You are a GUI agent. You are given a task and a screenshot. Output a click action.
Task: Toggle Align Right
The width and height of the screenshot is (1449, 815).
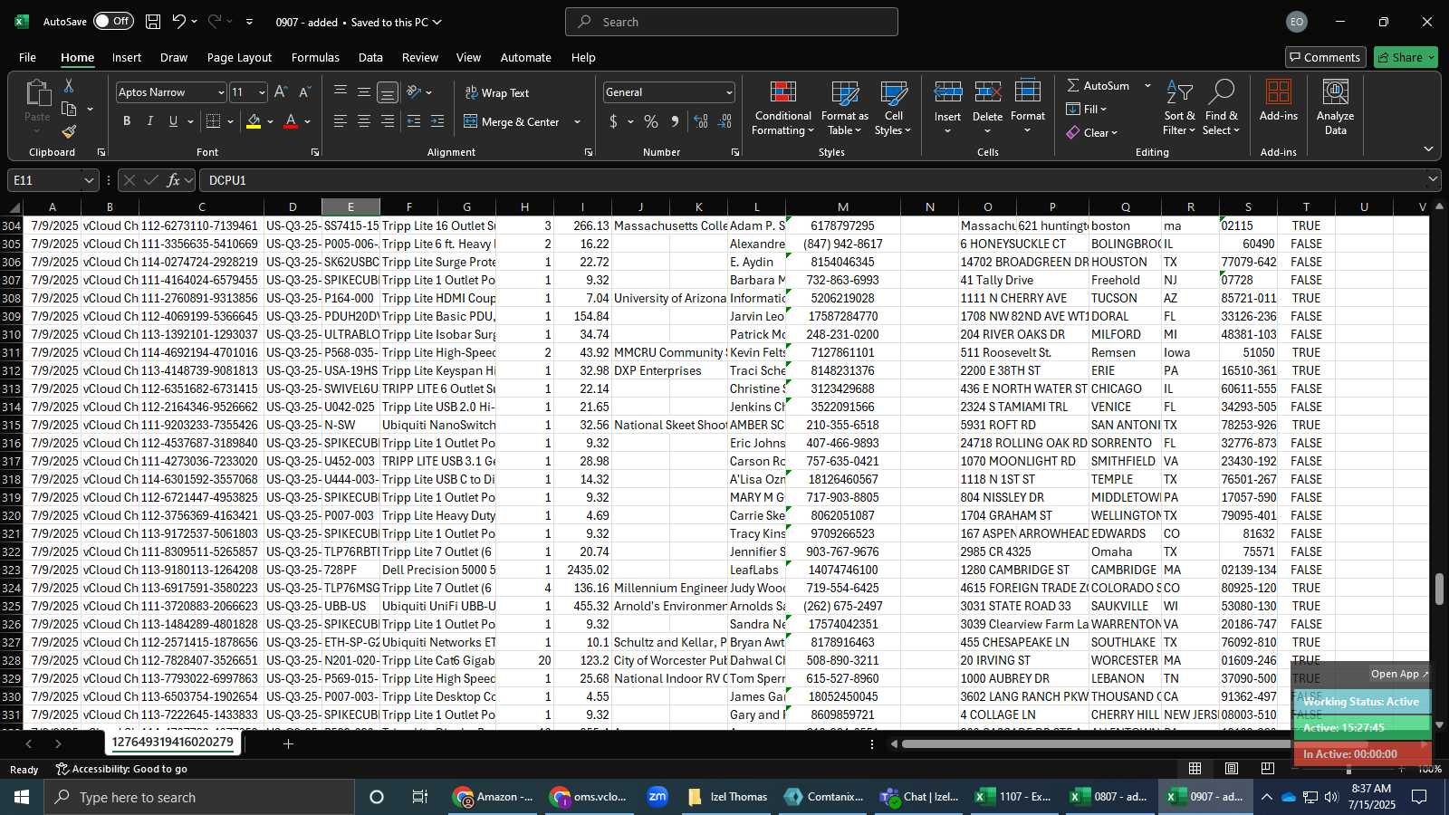click(x=388, y=121)
